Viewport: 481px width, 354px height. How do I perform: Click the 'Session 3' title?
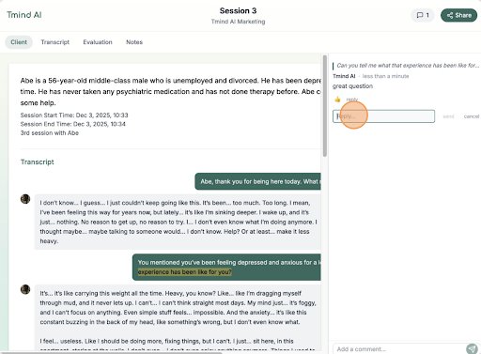[x=238, y=10]
